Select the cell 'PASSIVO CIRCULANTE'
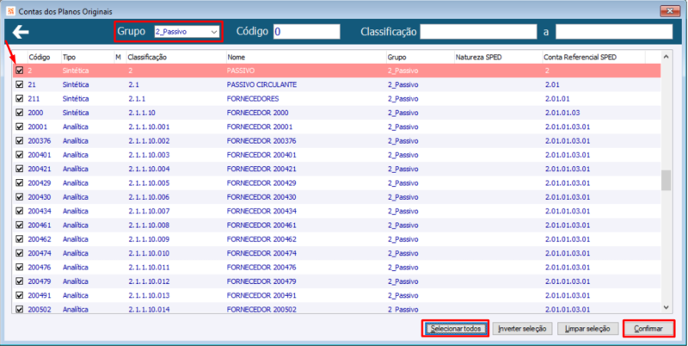 tap(261, 84)
